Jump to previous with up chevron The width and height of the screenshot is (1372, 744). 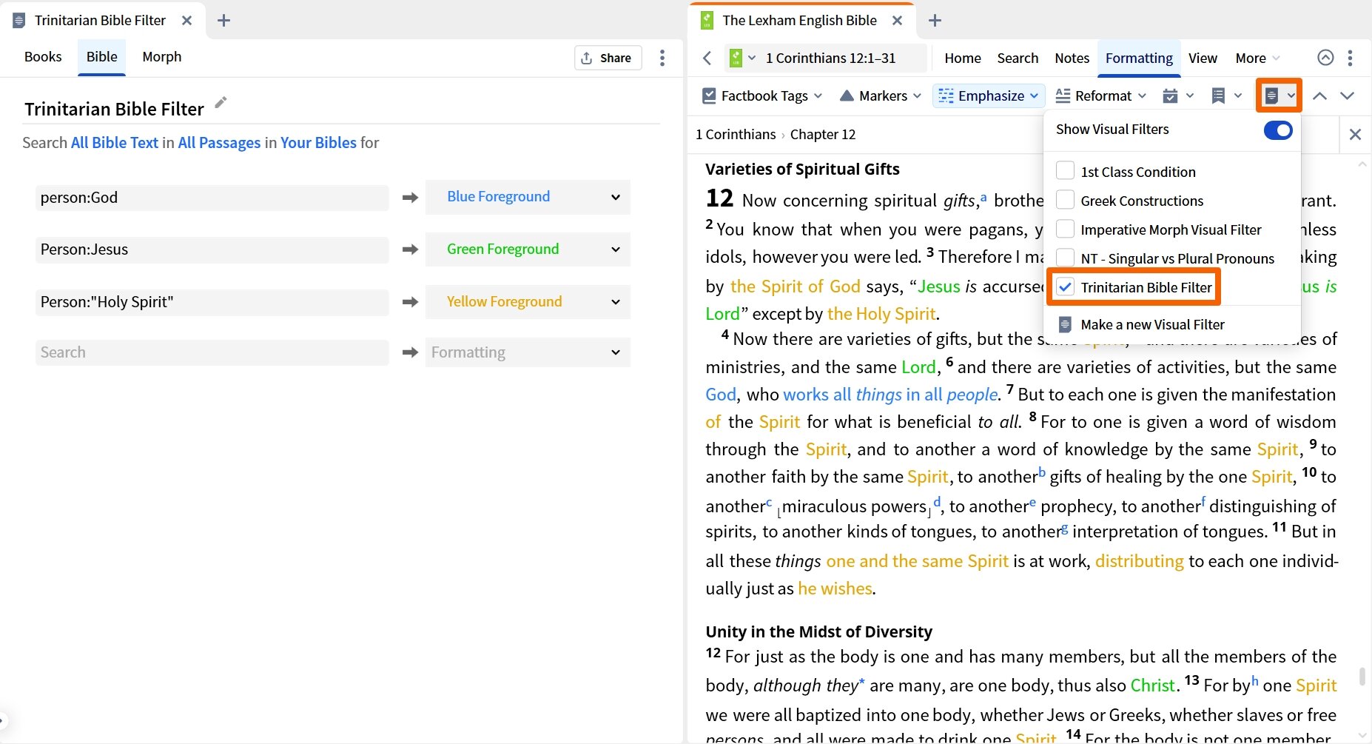tap(1319, 95)
